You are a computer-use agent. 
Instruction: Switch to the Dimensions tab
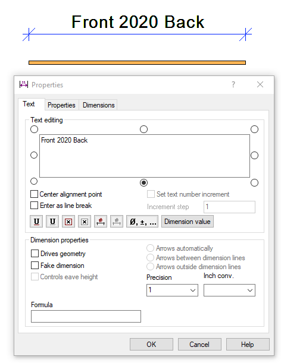coord(99,105)
